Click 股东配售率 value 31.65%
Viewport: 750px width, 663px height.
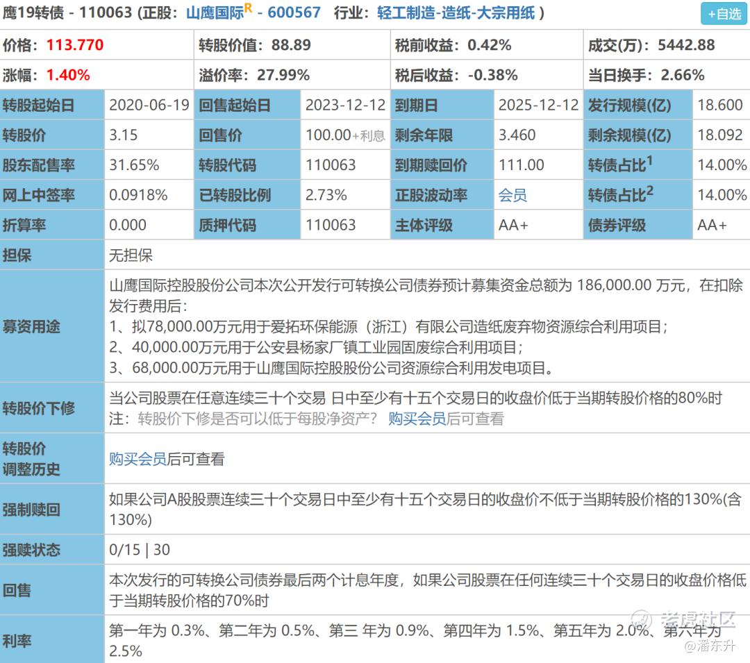(134, 165)
